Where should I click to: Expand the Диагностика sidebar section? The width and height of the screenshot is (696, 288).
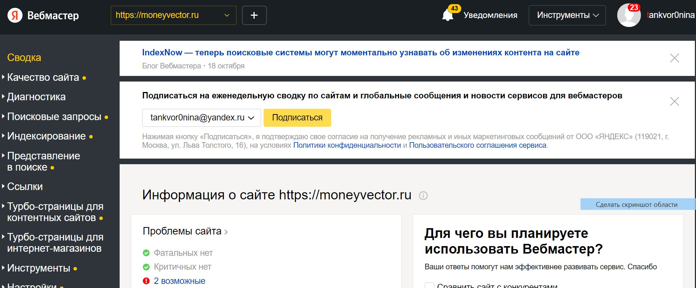pos(36,97)
